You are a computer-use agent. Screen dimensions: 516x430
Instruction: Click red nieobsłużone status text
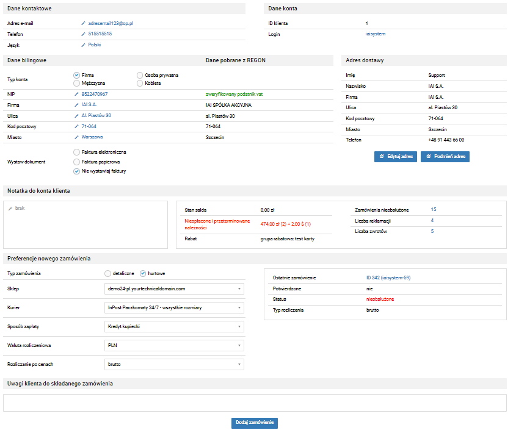coord(380,299)
